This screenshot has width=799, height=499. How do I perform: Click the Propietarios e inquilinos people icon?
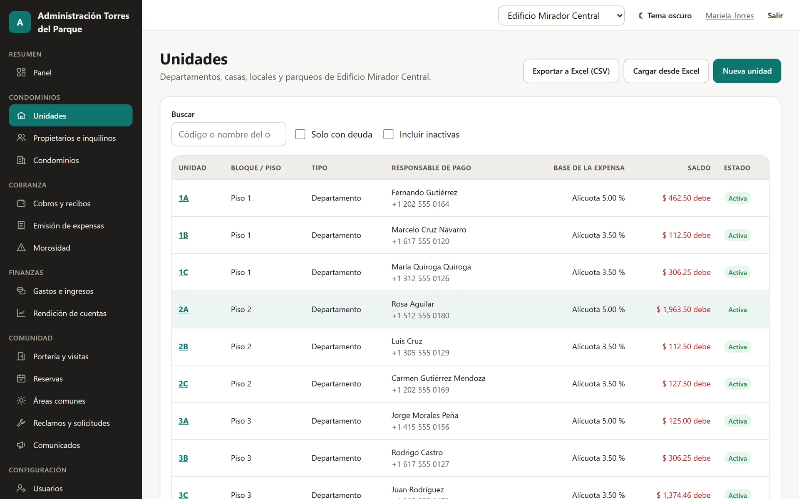point(21,138)
